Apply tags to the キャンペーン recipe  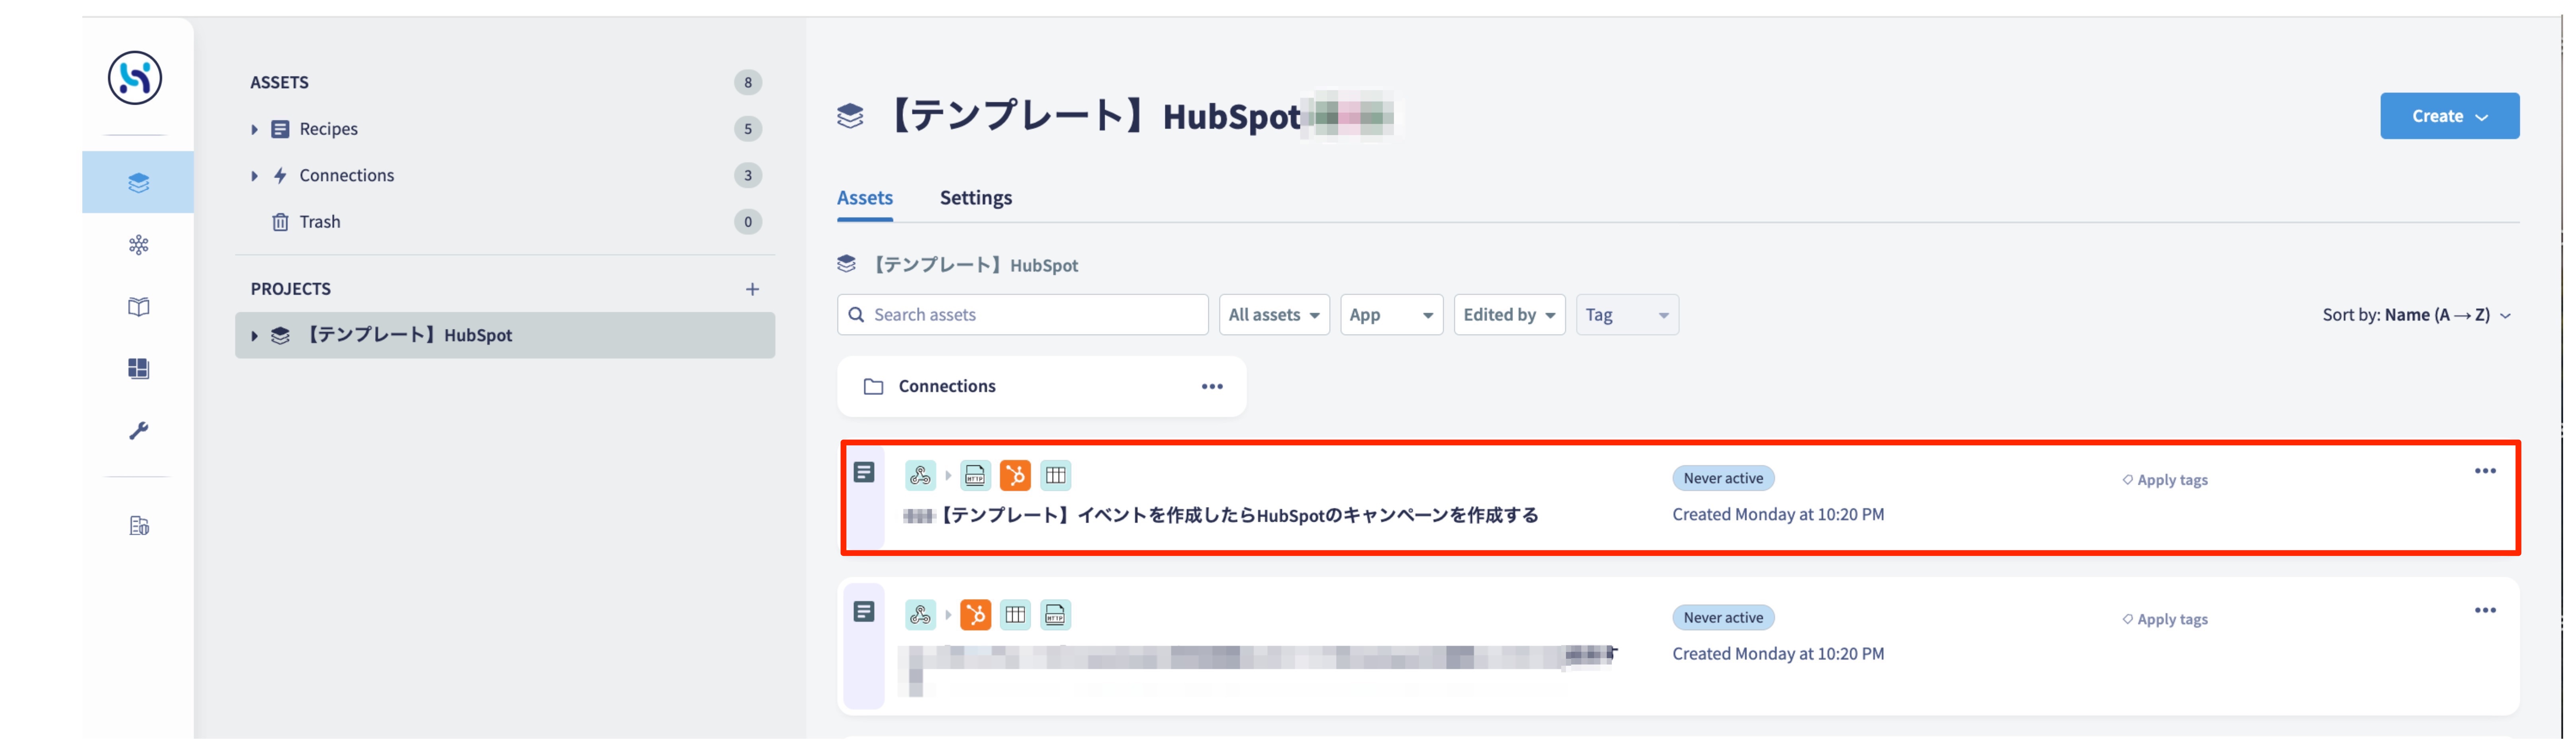[2165, 480]
